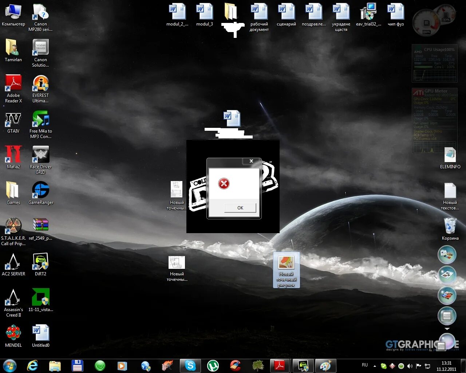Open the Корзина recycle bin
The image size is (466, 373).
click(450, 229)
